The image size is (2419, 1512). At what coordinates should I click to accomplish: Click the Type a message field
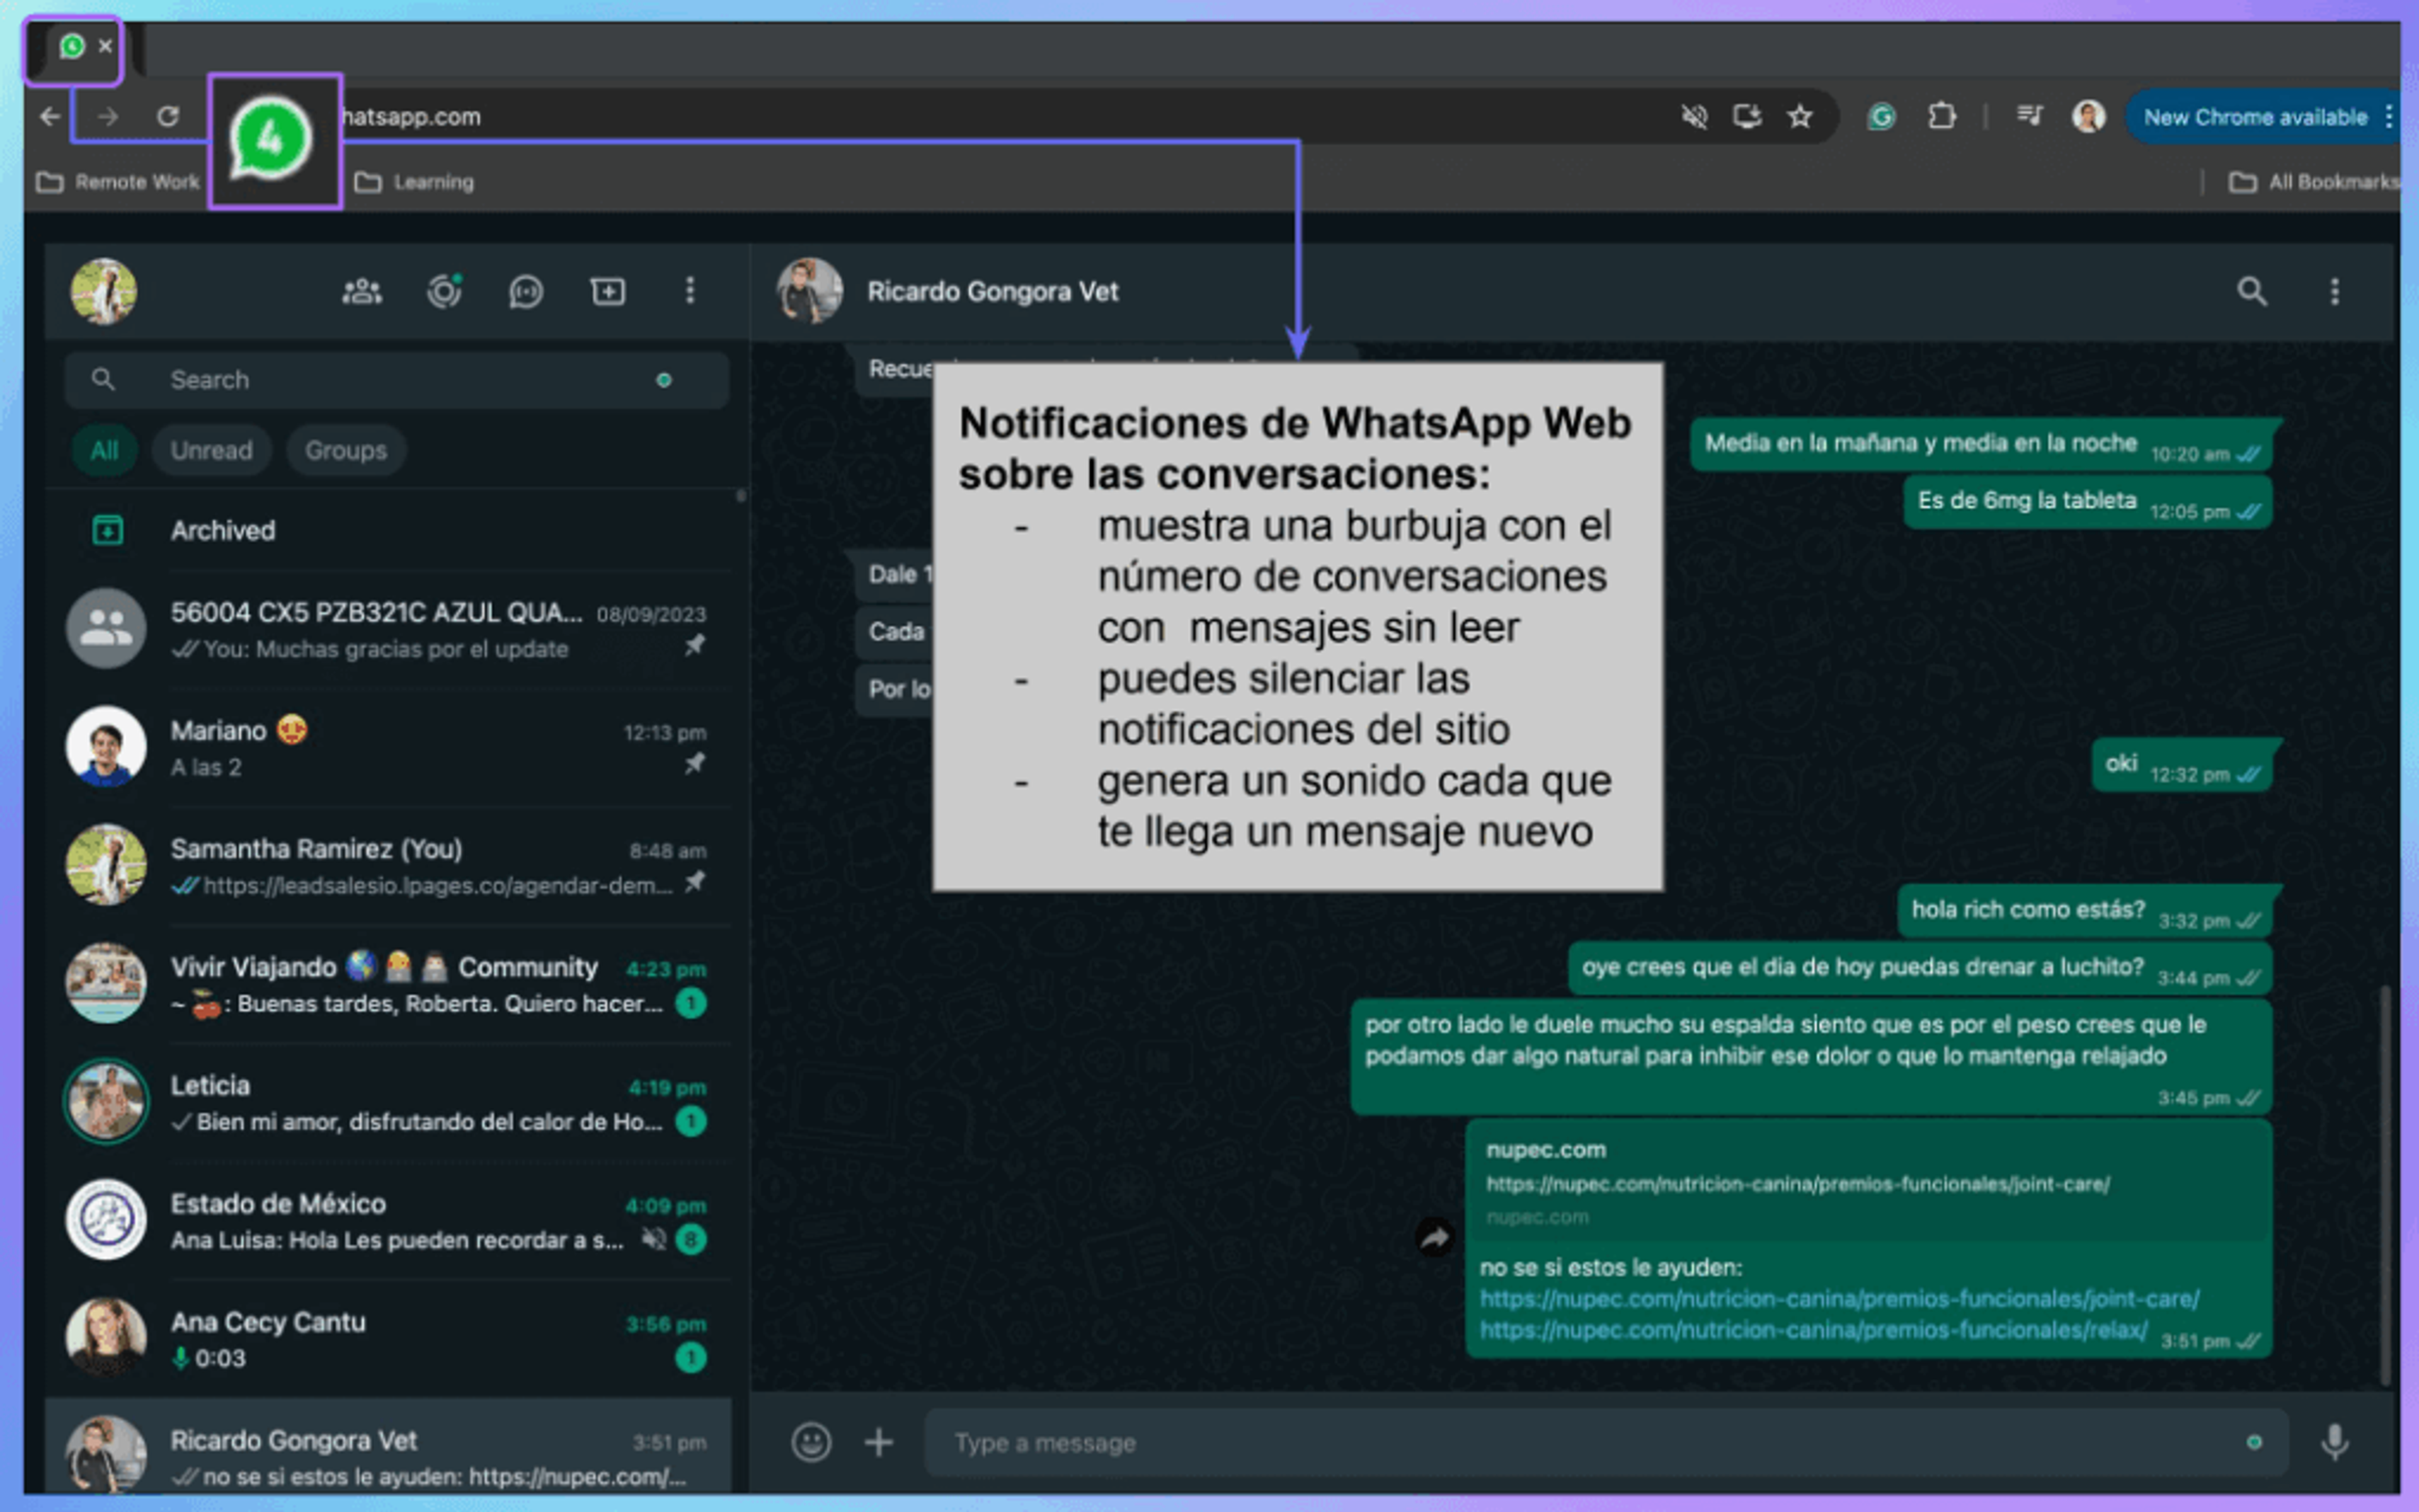click(x=1605, y=1442)
